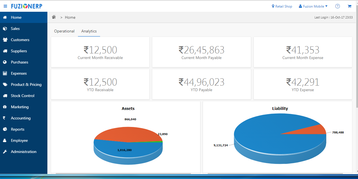
Task: Switch to the Operational tab
Action: coord(64,31)
